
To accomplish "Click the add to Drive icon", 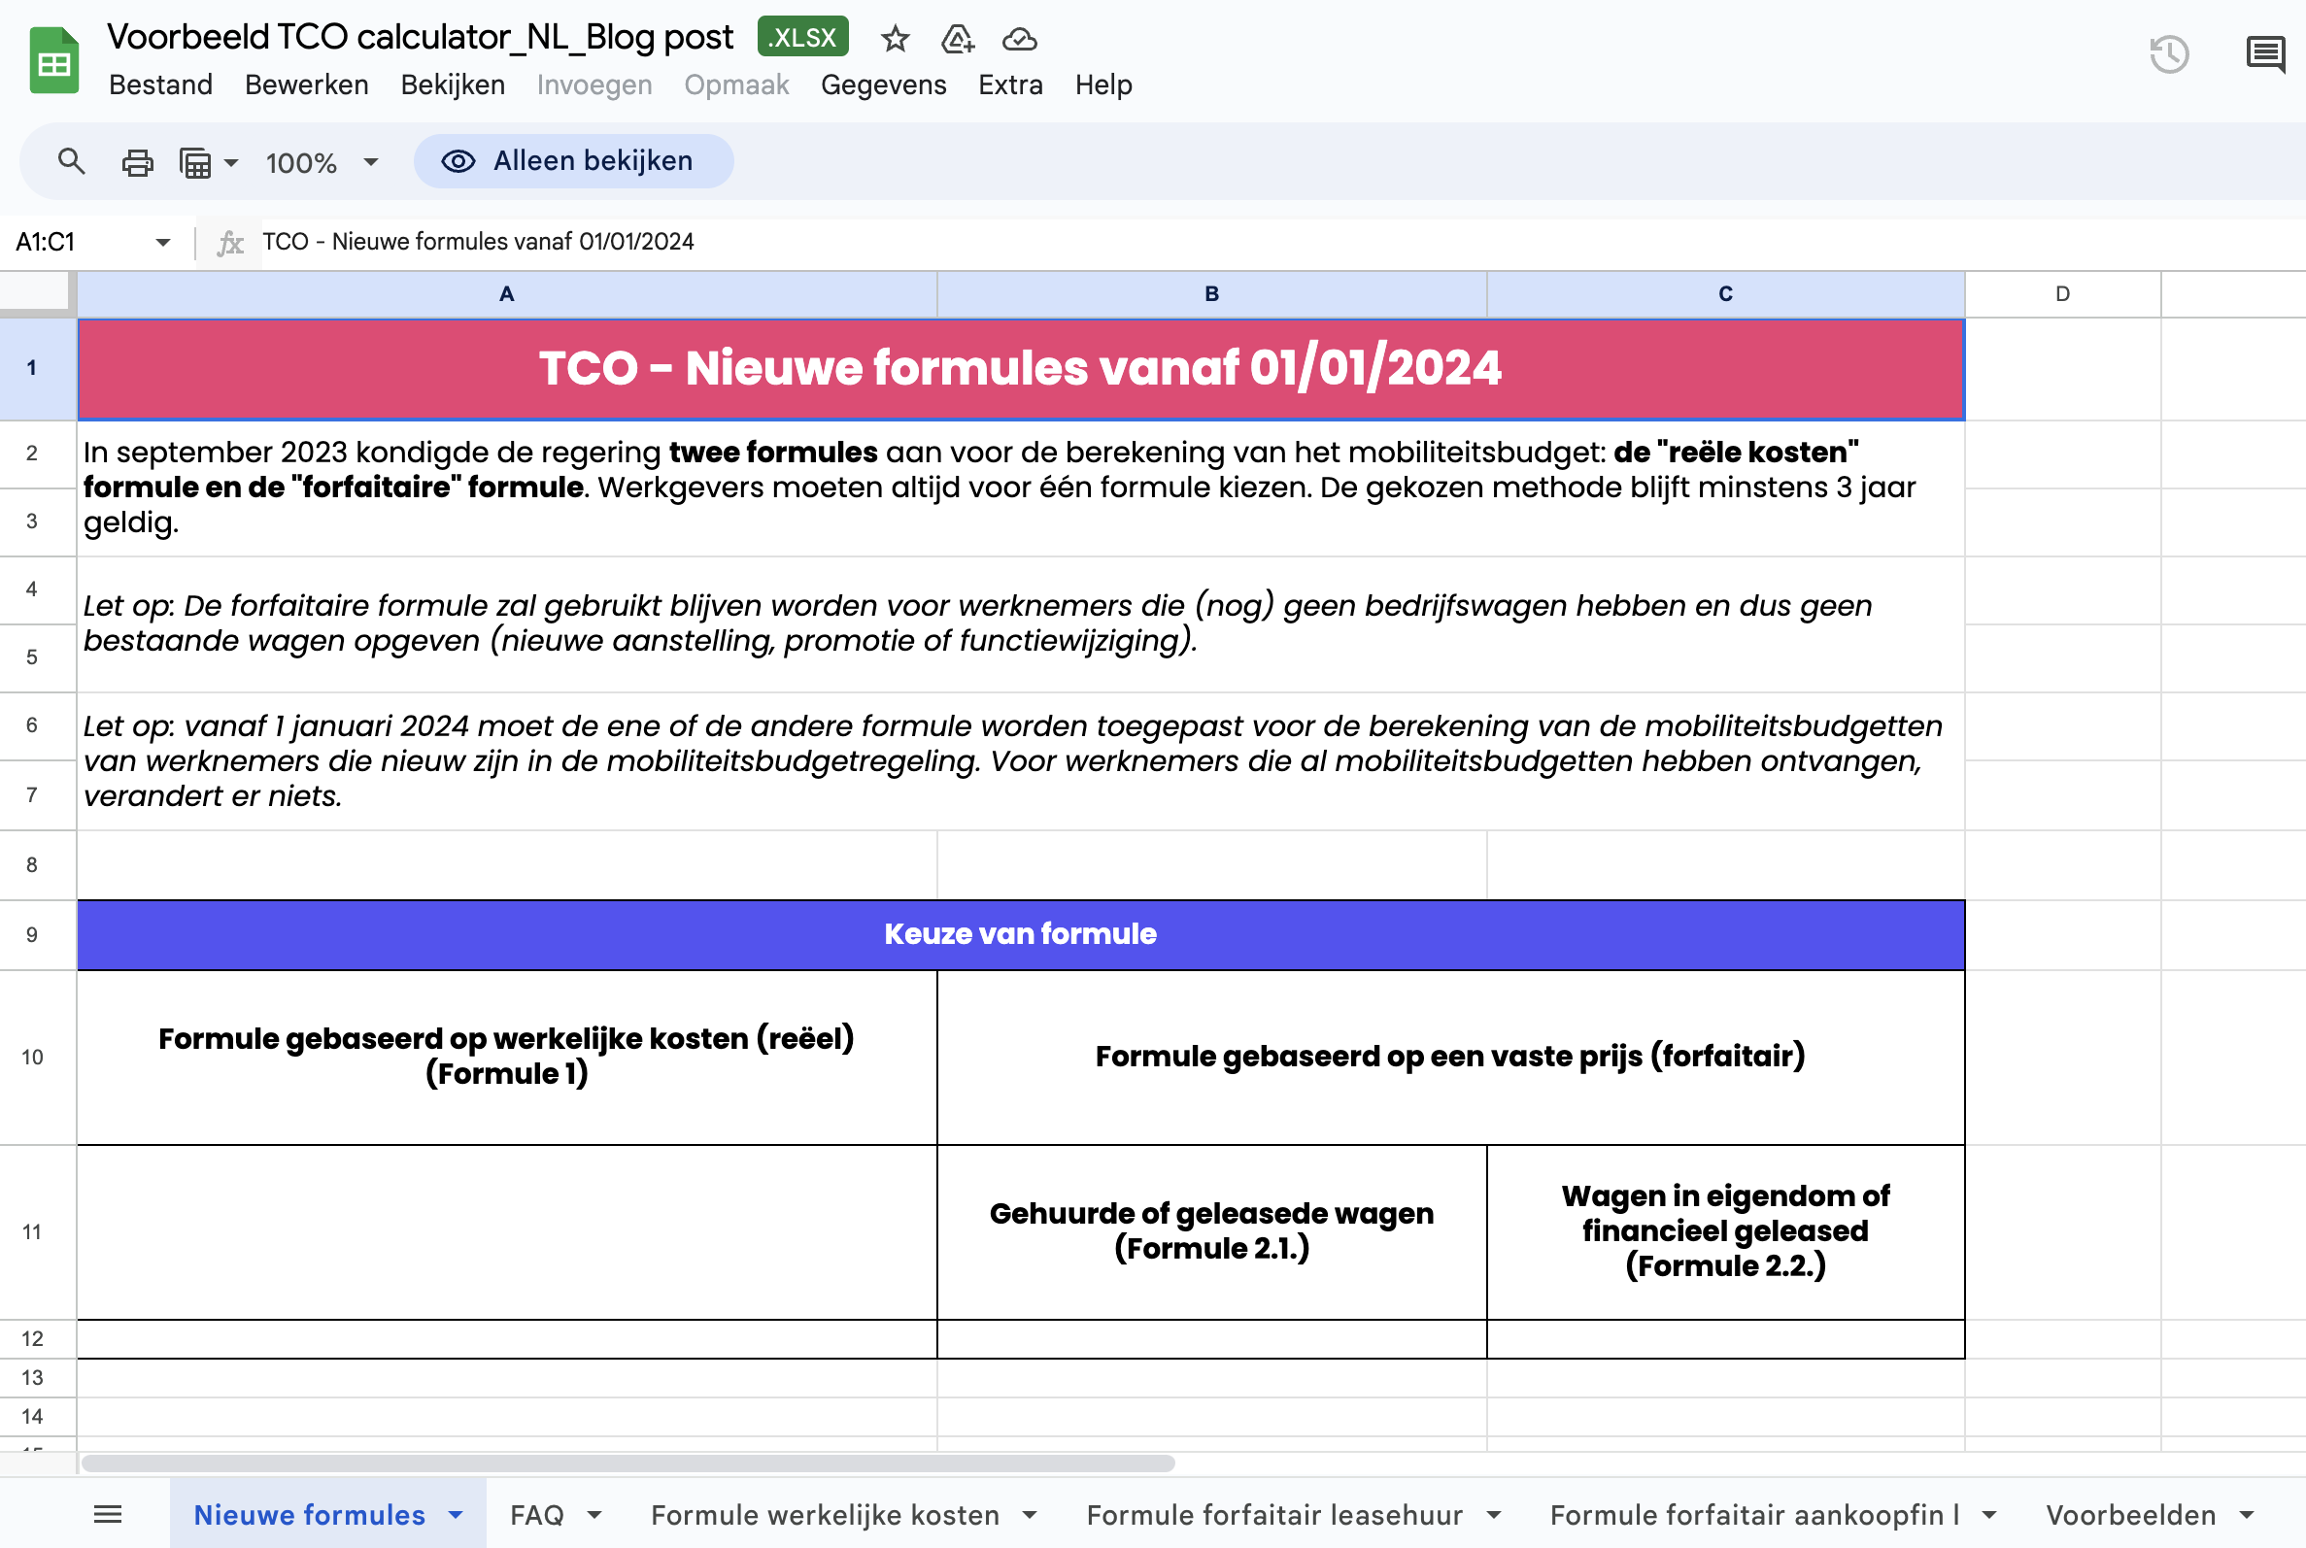I will 958,39.
